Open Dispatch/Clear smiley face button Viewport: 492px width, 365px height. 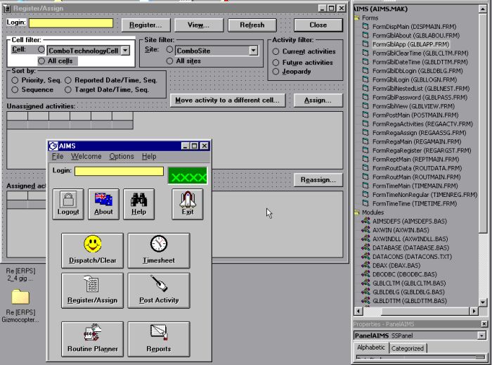pos(92,250)
